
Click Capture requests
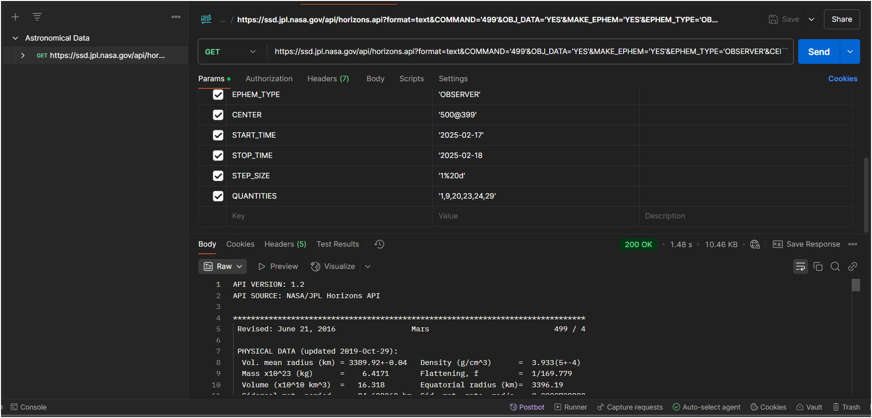pyautogui.click(x=630, y=407)
